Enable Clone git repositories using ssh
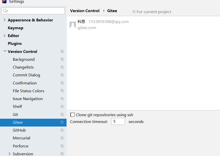 [72, 115]
